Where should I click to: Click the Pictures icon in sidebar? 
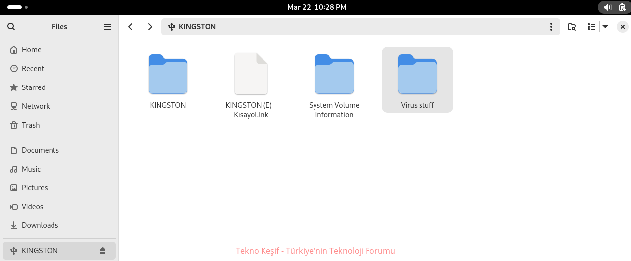click(14, 188)
